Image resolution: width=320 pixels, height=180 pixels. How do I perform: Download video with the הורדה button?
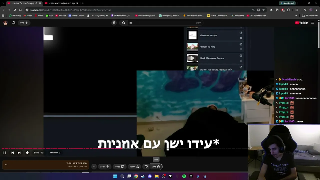tap(104, 167)
